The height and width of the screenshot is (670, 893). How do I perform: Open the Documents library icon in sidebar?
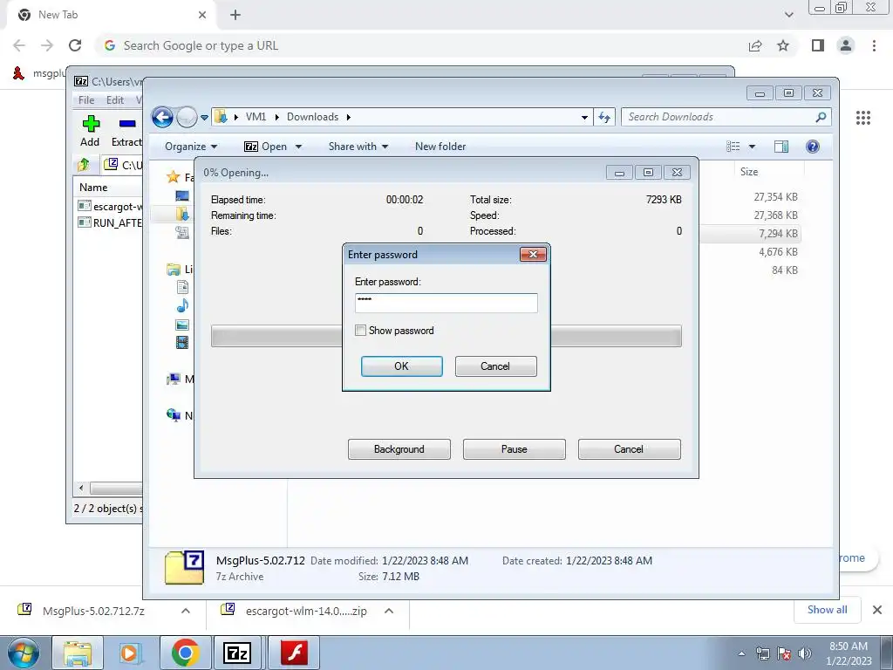pos(182,287)
